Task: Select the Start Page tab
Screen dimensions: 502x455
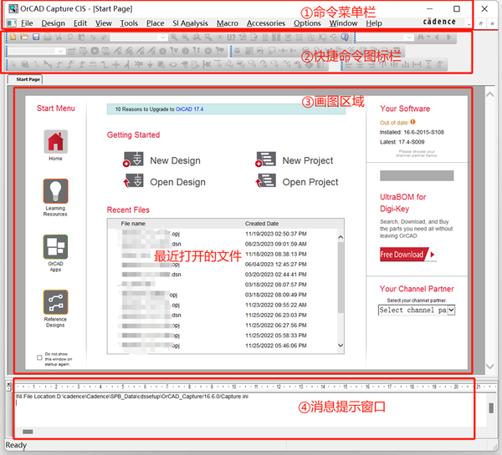Action: pos(26,79)
